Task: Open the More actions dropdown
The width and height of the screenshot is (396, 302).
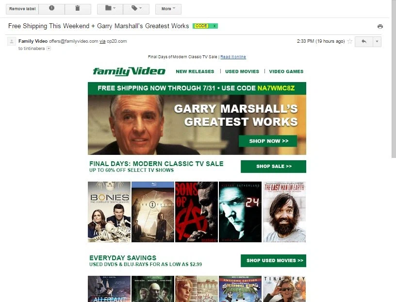Action: (168, 9)
